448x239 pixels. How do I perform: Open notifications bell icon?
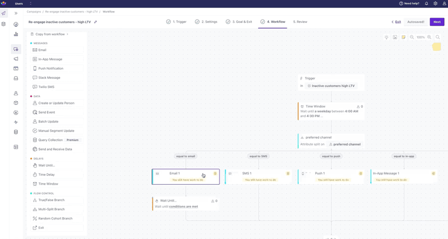click(x=426, y=3)
